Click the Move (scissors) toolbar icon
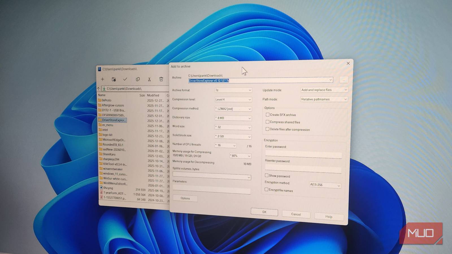 (x=149, y=79)
